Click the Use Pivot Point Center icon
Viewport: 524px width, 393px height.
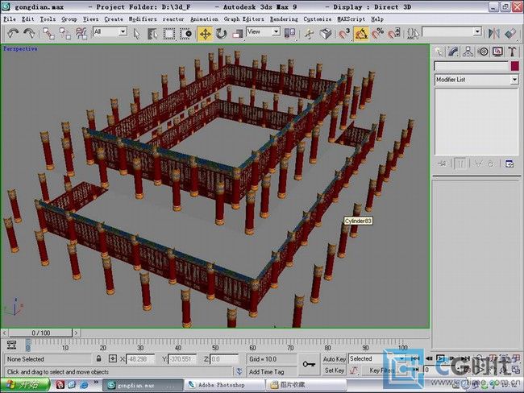pyautogui.click(x=289, y=33)
